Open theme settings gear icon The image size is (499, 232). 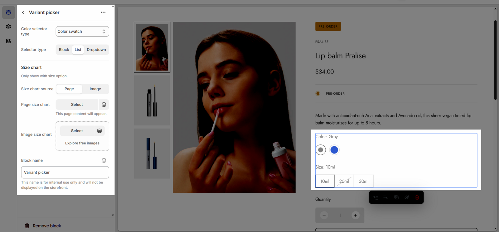coord(8,27)
